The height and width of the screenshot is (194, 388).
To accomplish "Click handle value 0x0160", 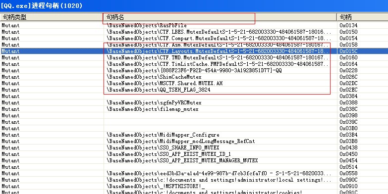I will point(348,57).
